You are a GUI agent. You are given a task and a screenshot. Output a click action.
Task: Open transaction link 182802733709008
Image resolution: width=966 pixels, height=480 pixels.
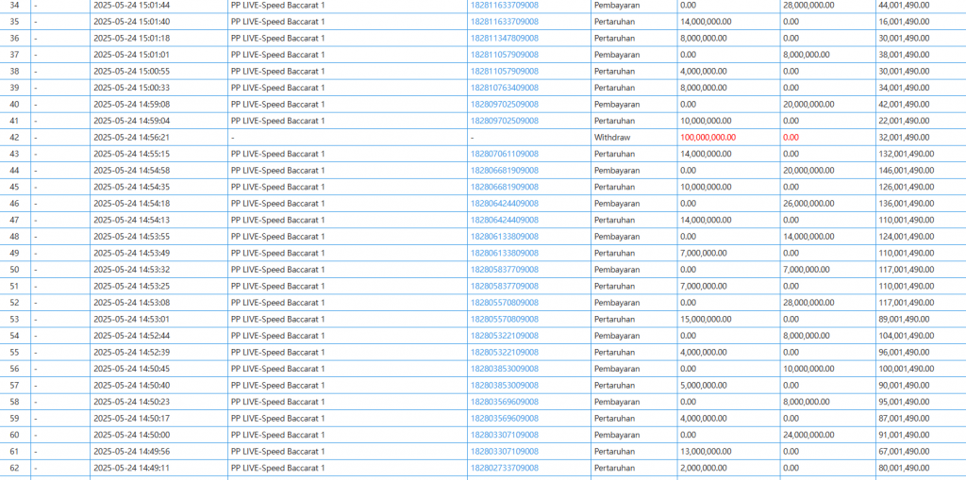[x=505, y=468]
